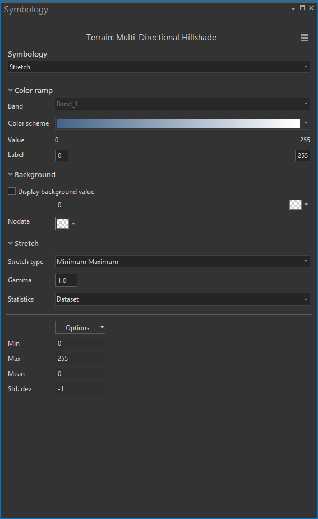The image size is (318, 519).
Task: Click the minimum Label field showing 0
Action: tap(62, 156)
